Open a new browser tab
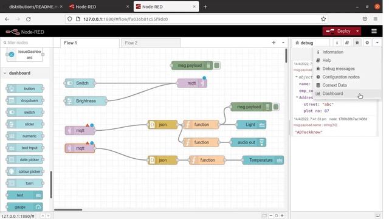Screen dimensions: 389x219 click(x=205, y=7)
